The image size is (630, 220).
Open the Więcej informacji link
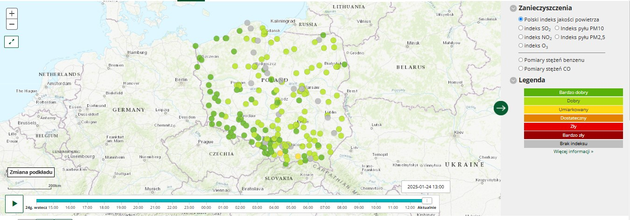(x=574, y=151)
